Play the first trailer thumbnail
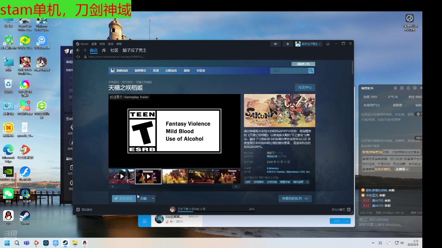442x248 pixels. pyautogui.click(x=122, y=176)
